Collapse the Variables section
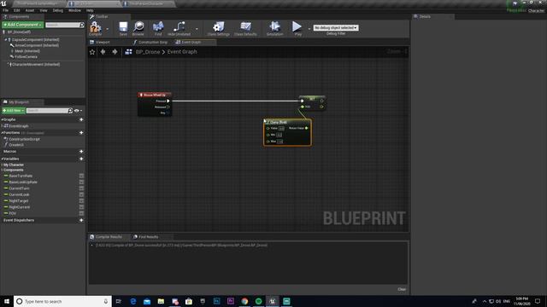This screenshot has height=307, width=547. point(2,159)
